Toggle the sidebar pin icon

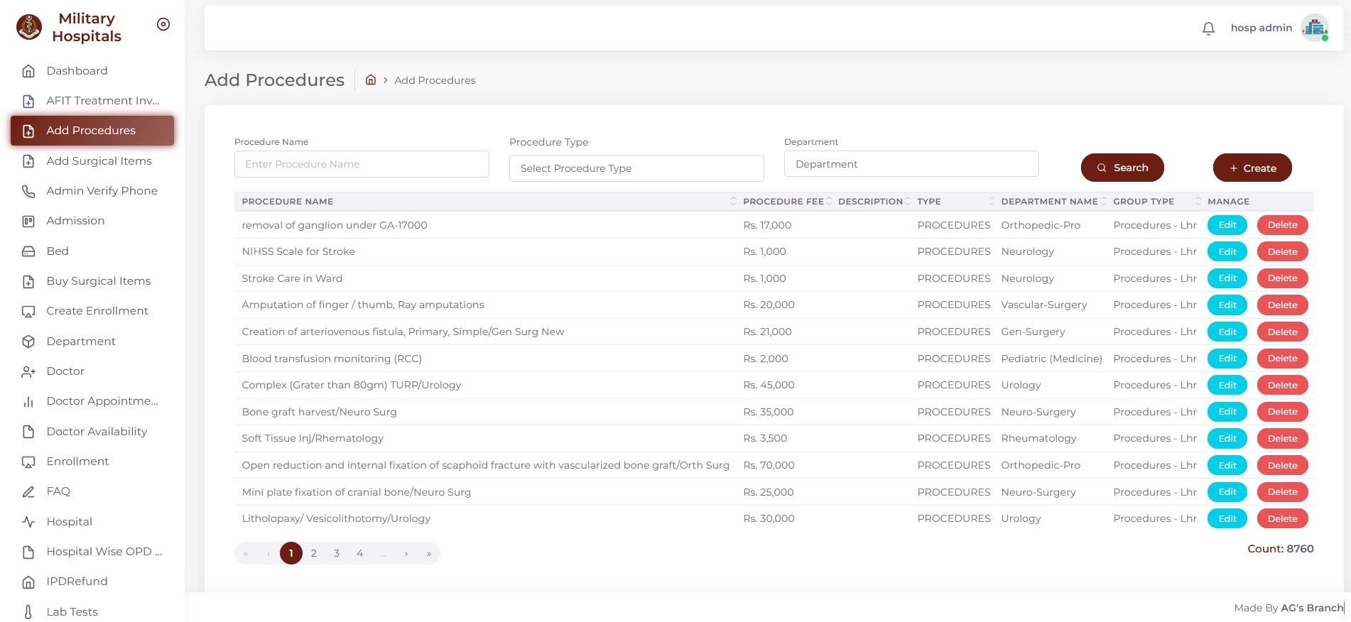pos(163,24)
